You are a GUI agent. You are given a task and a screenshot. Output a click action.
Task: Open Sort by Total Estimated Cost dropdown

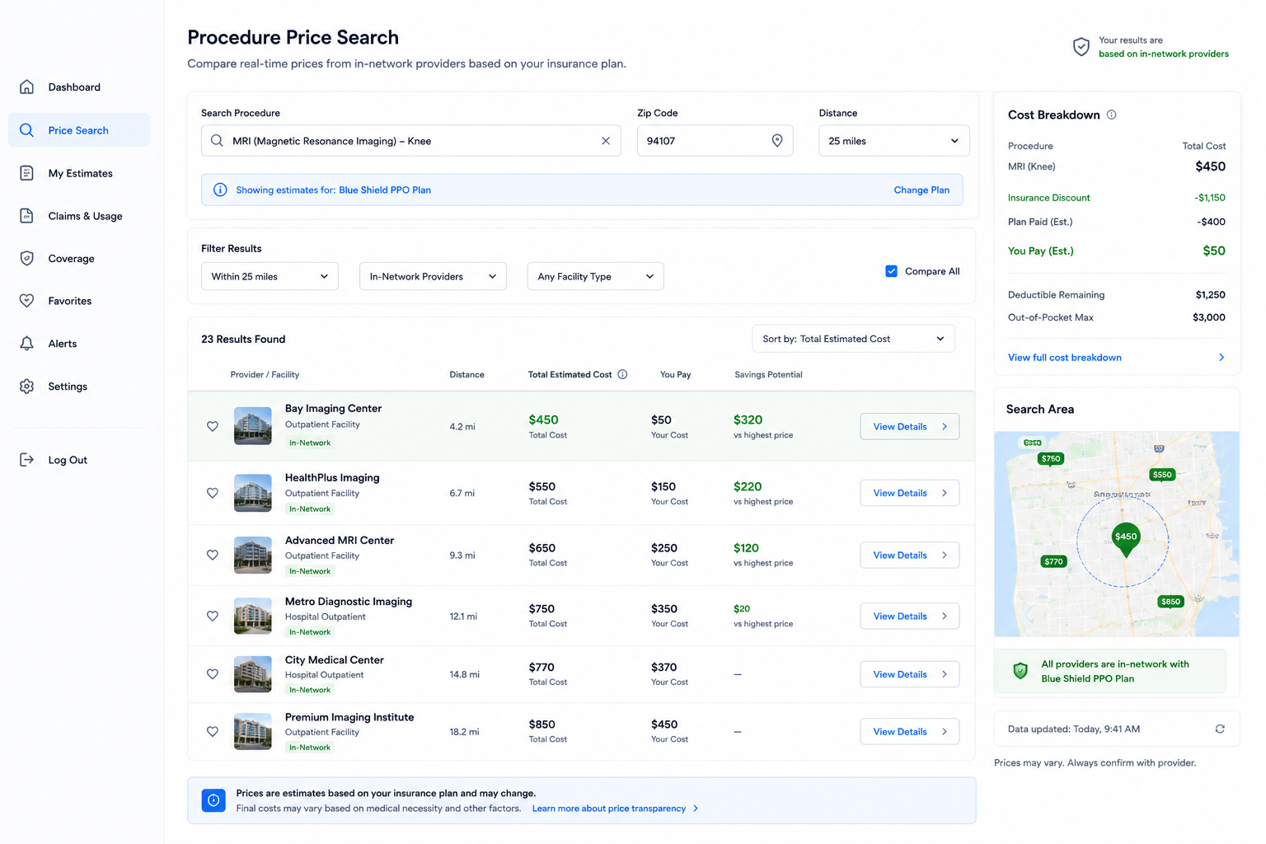point(853,339)
